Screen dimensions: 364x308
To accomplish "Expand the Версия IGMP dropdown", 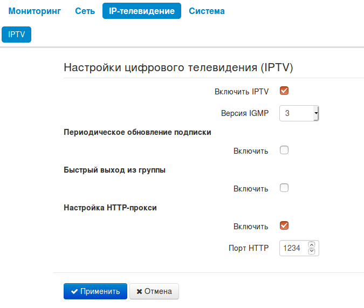I will pyautogui.click(x=299, y=113).
